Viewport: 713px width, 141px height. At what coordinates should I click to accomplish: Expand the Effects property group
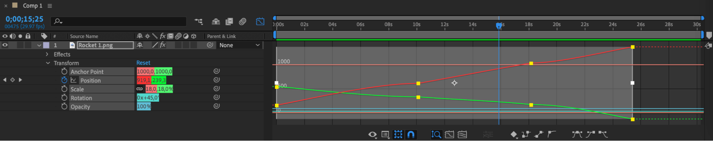tap(47, 54)
